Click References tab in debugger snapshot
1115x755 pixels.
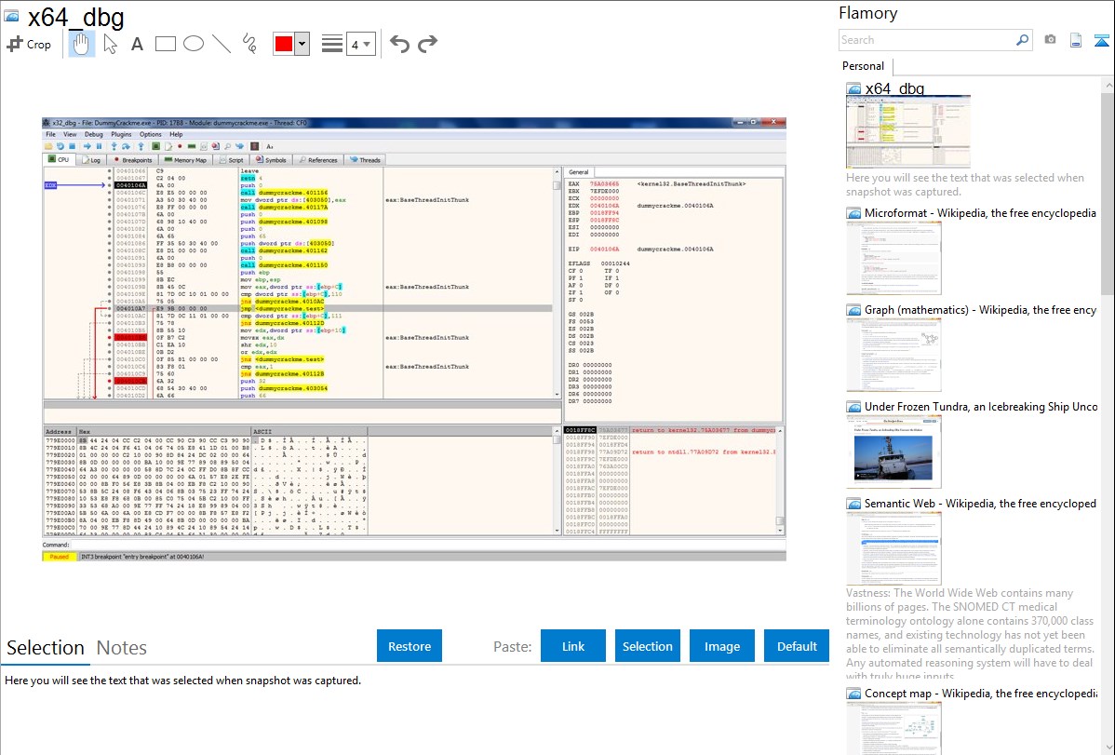[318, 159]
